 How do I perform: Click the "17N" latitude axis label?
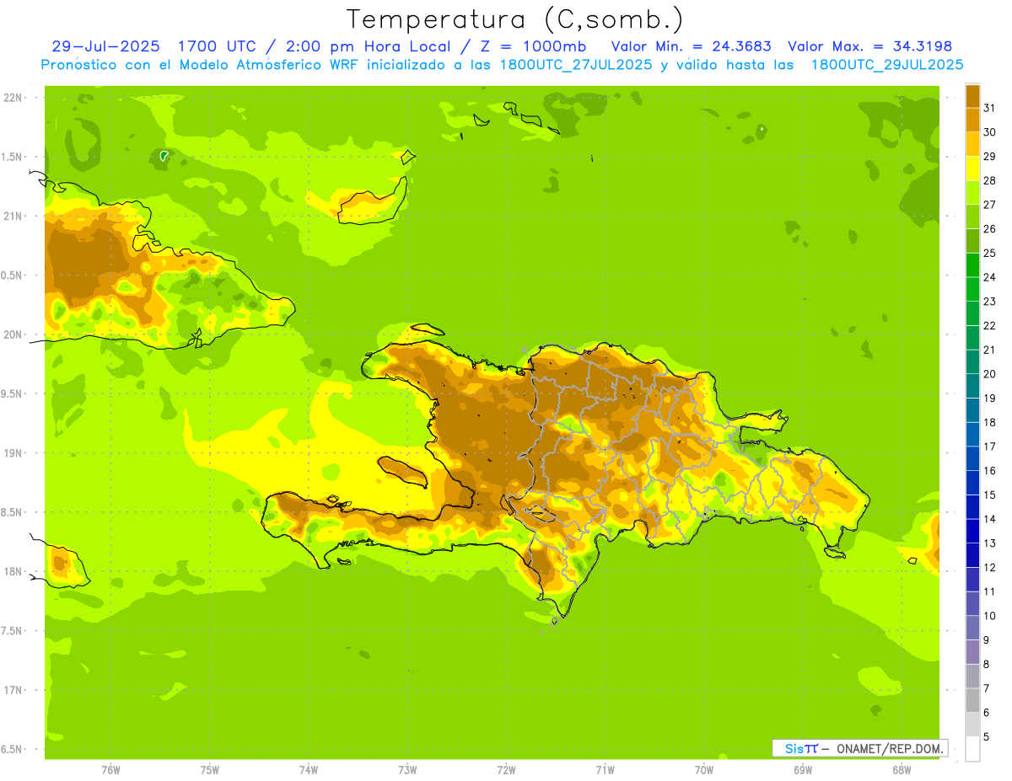[x=13, y=690]
